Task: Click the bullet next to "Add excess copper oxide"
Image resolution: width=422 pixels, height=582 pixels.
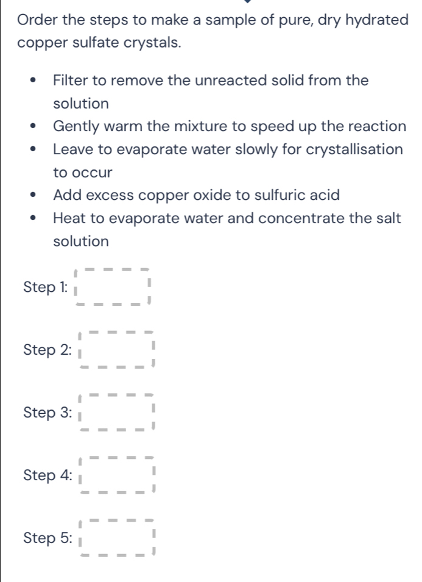Action: tap(34, 196)
